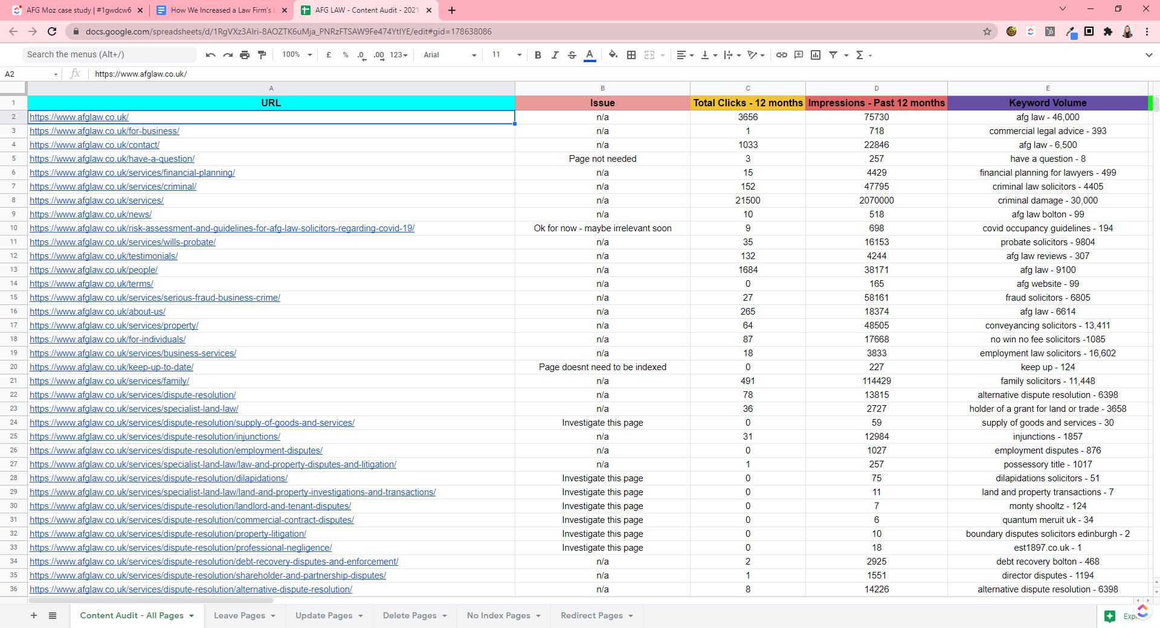Open the zoom level dropdown at 100%

[294, 55]
